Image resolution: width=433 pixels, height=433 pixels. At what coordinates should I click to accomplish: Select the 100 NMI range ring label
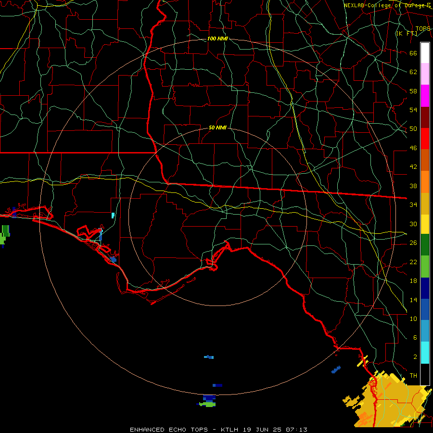[217, 38]
